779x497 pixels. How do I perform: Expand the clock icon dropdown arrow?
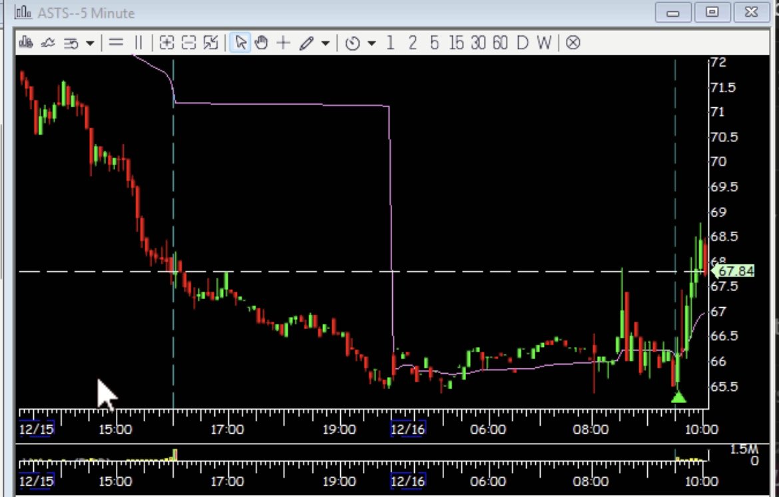(371, 44)
